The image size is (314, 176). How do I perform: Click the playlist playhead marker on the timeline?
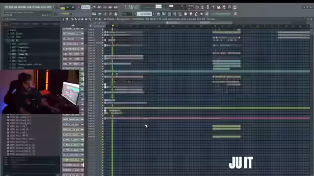pos(113,26)
